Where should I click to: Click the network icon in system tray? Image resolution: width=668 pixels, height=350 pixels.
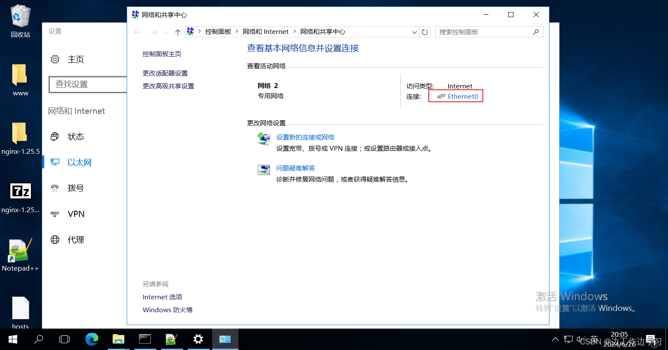(x=568, y=339)
